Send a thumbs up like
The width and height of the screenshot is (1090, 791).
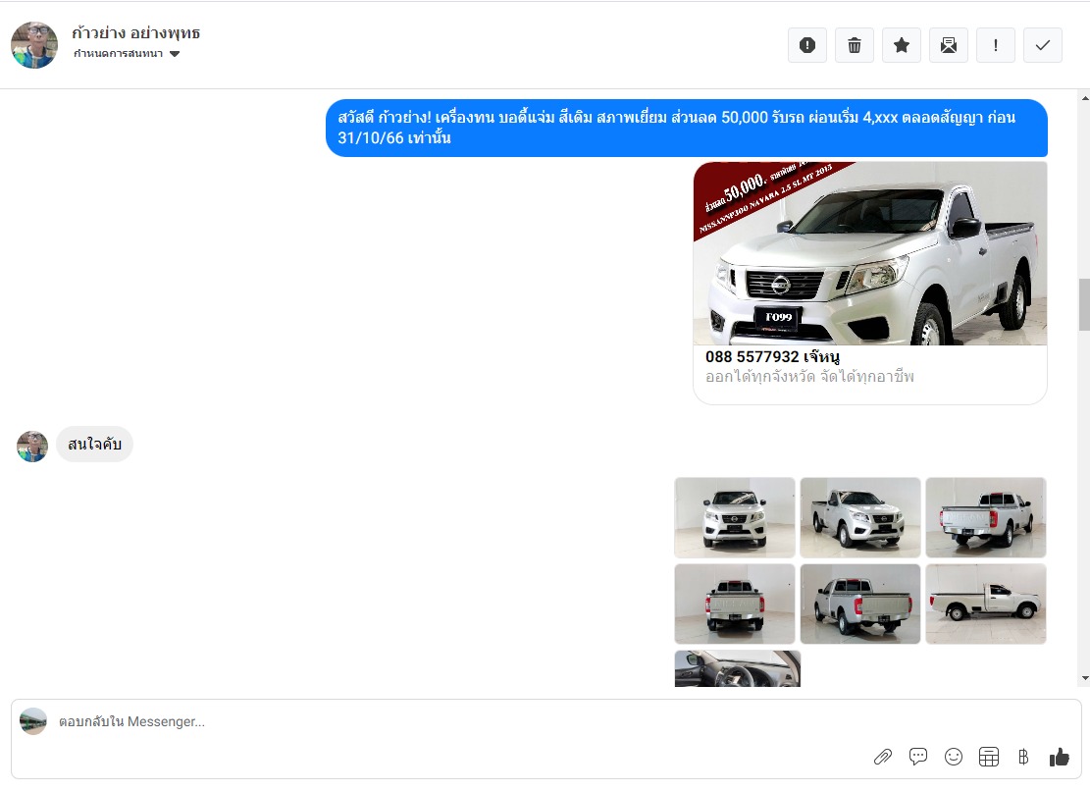(x=1060, y=757)
